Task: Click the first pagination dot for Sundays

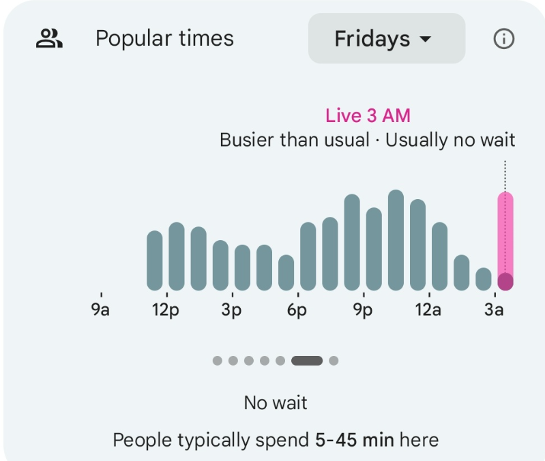Action: click(x=218, y=361)
